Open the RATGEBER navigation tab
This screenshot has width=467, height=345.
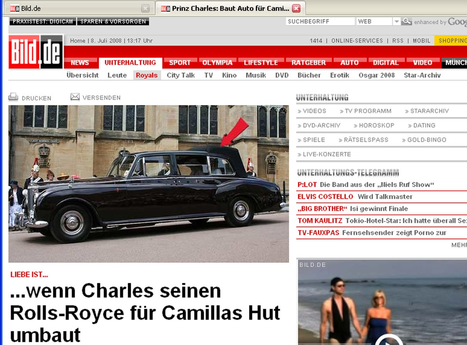coord(309,63)
